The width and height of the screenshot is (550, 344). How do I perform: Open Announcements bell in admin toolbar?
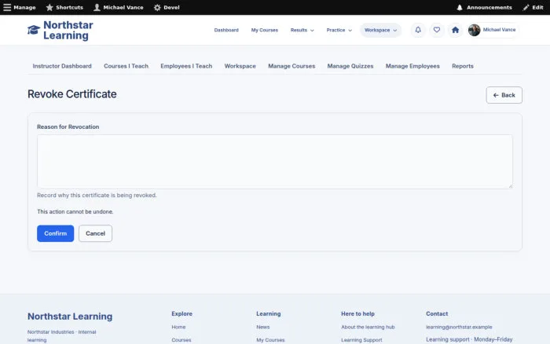click(x=484, y=7)
